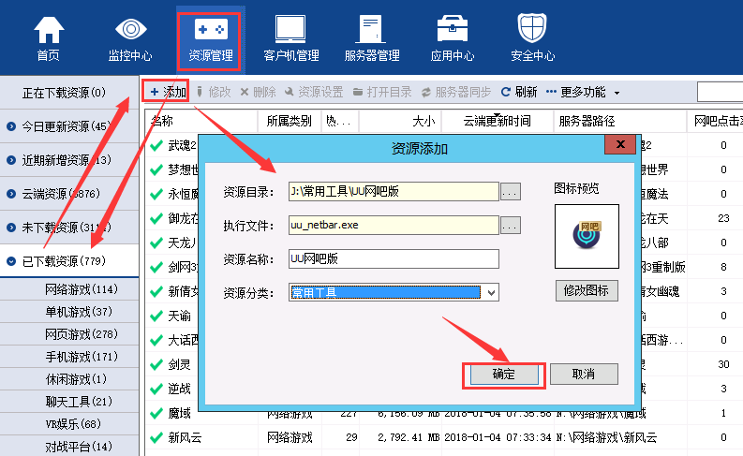The height and width of the screenshot is (456, 743).
Task: Click the 刷新 refresh toolbar button
Action: pos(519,92)
